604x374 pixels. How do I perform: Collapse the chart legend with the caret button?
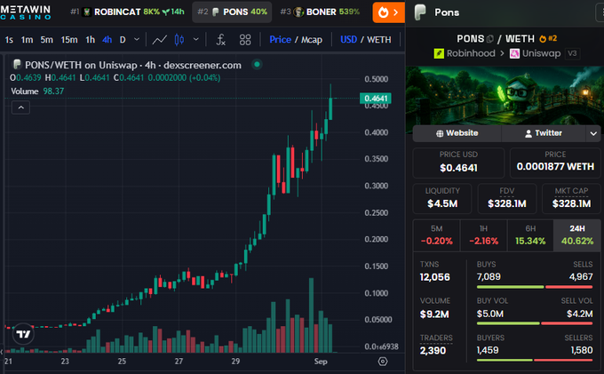click(x=20, y=107)
